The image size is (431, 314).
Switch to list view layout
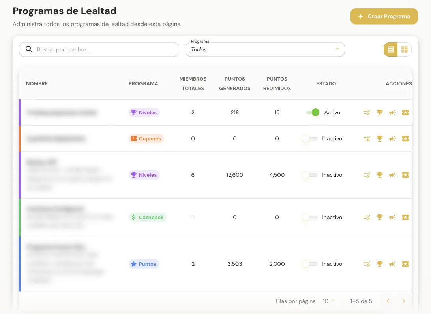click(x=391, y=49)
